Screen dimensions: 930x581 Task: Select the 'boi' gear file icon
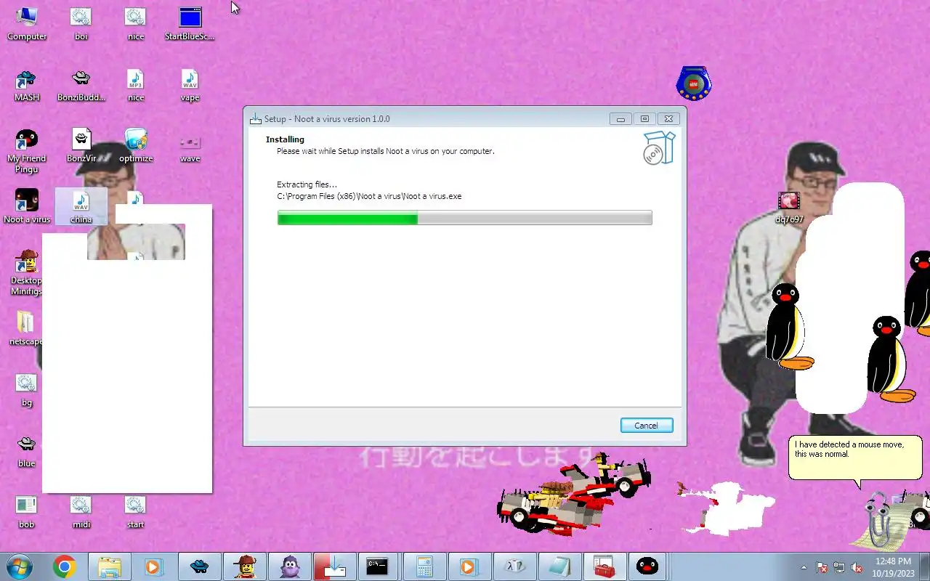click(x=81, y=23)
